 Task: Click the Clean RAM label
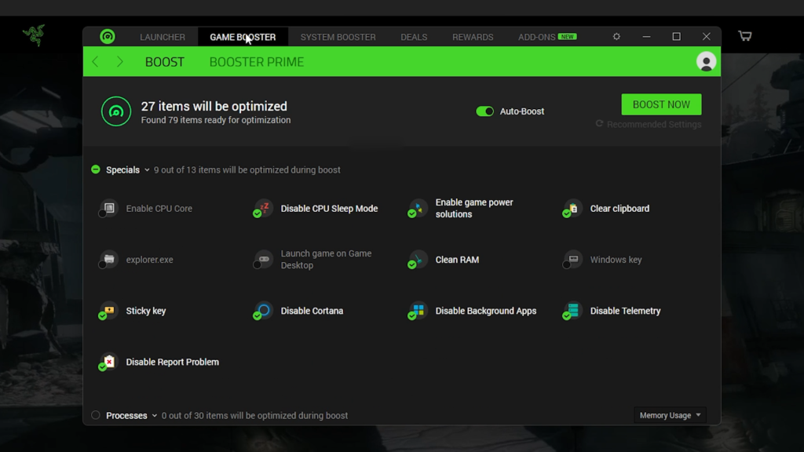457,260
